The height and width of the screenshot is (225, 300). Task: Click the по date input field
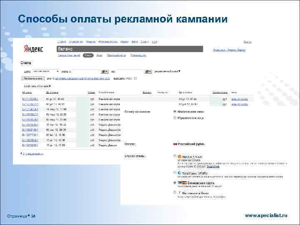coord(130,72)
